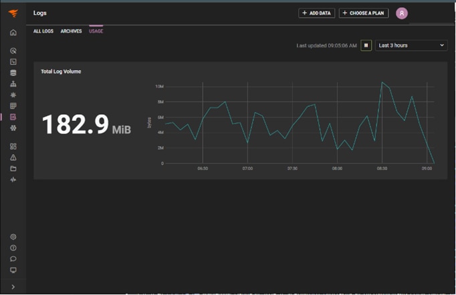456x295 pixels.
Task: Pause live updates with the pause button
Action: click(x=366, y=45)
